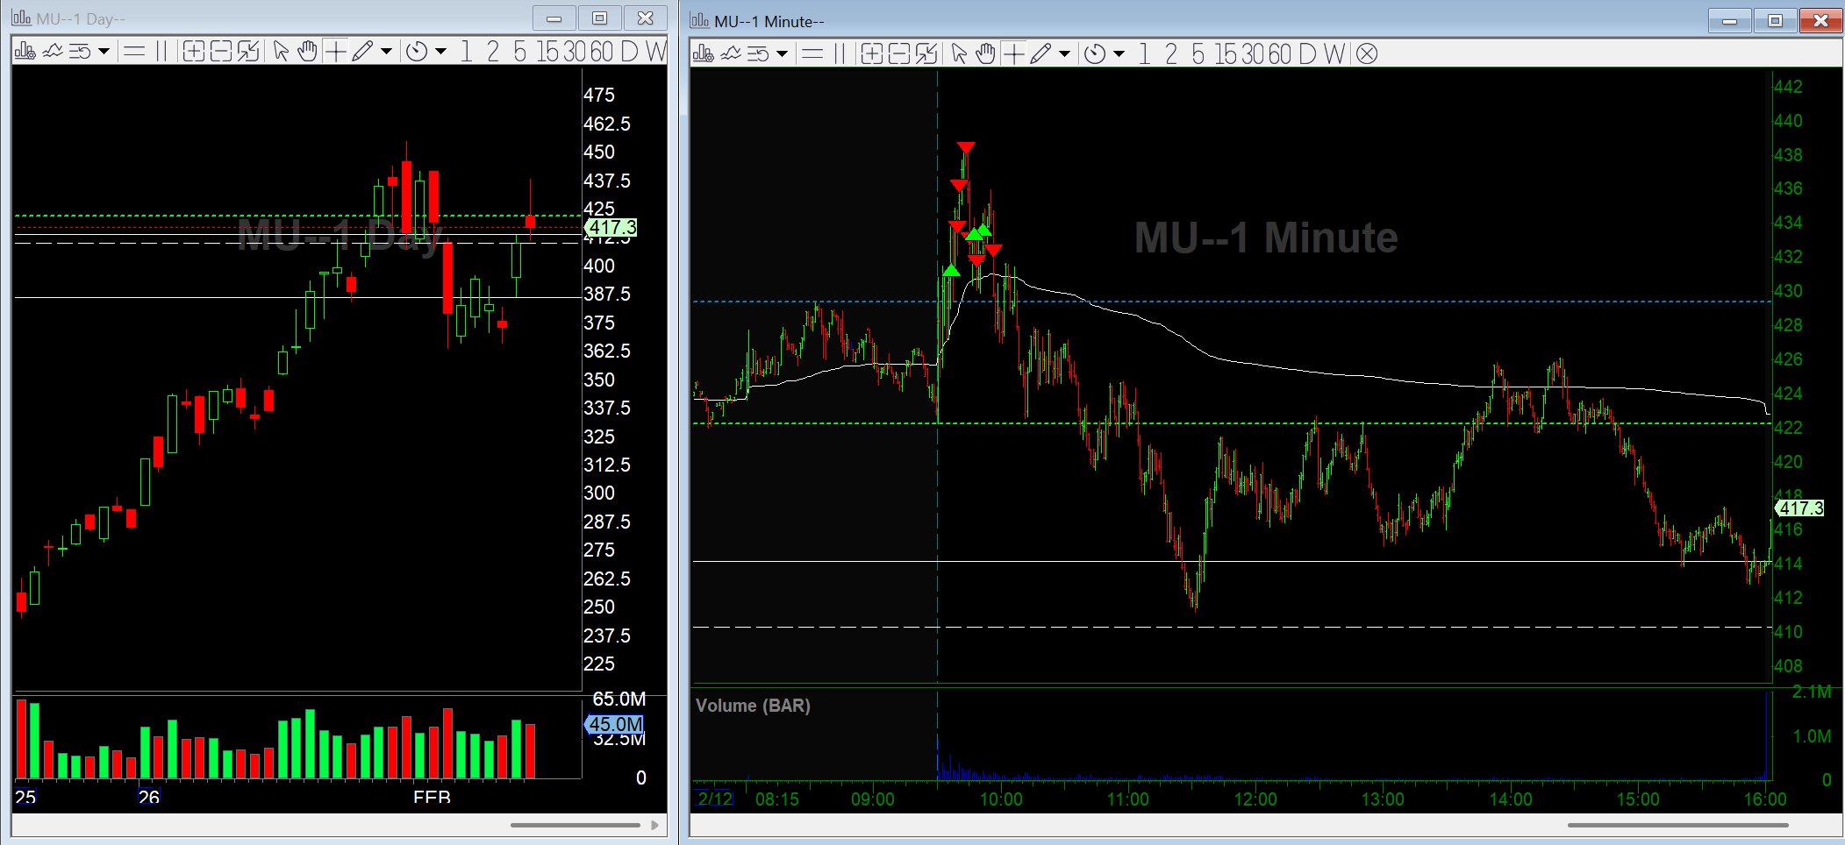Zoom out on the MU Day chart
Viewport: 1845px width, 845px height.
coord(221,52)
